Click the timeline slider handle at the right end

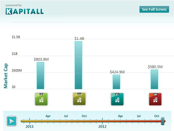coord(163,121)
